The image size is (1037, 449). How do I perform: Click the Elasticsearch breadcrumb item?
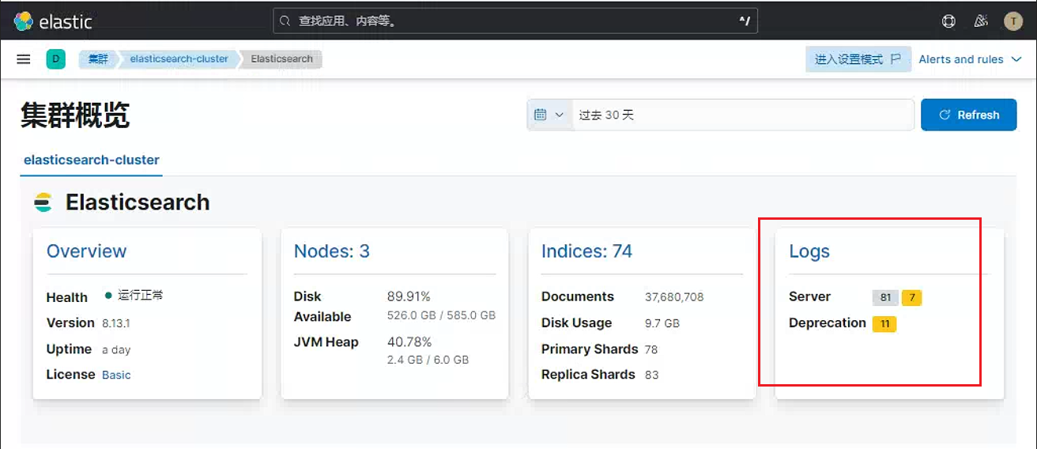(x=281, y=59)
